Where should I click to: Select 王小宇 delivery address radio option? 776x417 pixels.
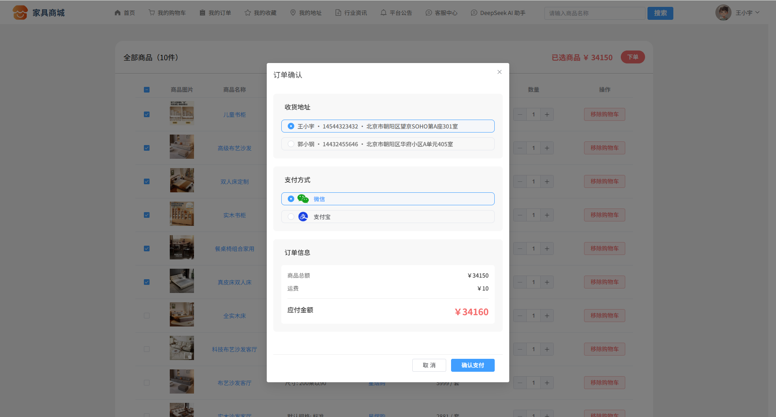pos(291,126)
